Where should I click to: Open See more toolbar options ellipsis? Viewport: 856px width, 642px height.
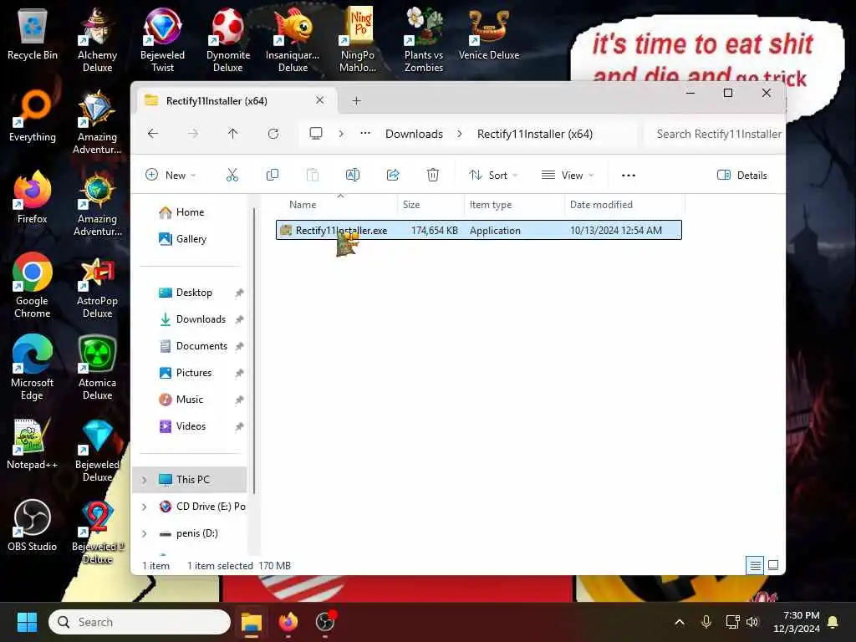coord(629,175)
